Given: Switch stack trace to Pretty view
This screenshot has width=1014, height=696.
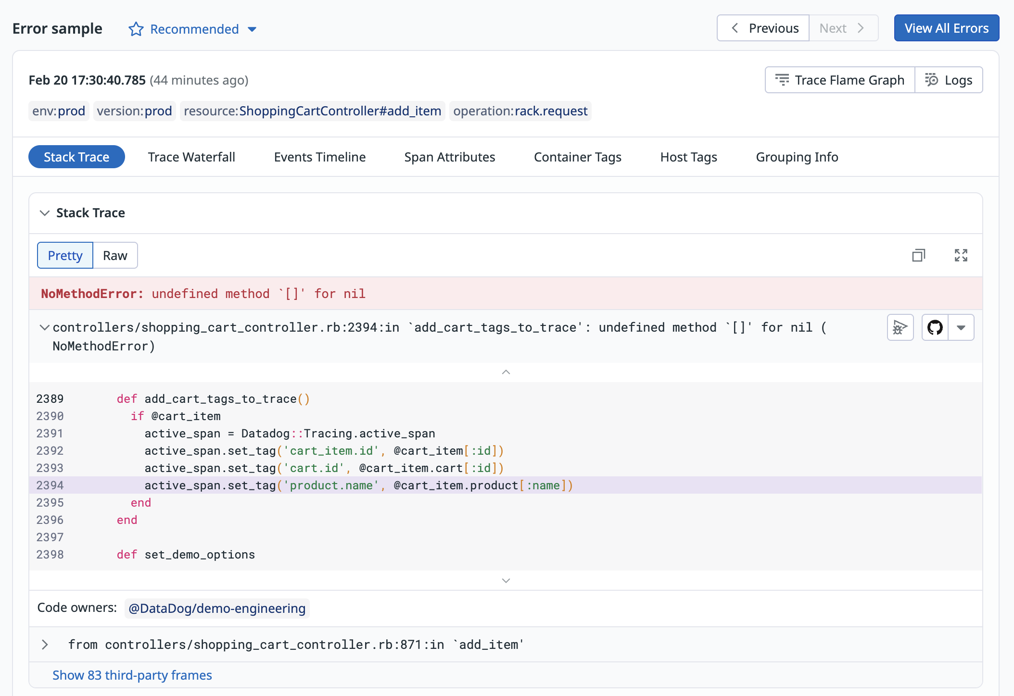Looking at the screenshot, I should pyautogui.click(x=65, y=256).
